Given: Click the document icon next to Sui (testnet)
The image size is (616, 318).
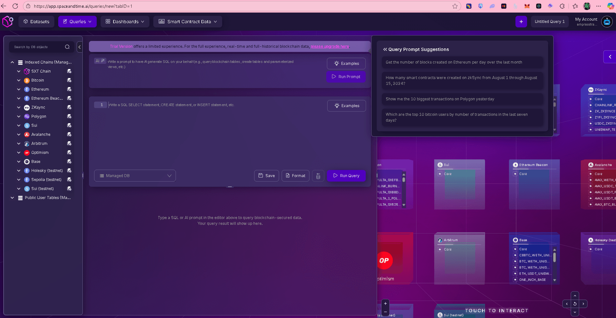Looking at the screenshot, I should (69, 189).
